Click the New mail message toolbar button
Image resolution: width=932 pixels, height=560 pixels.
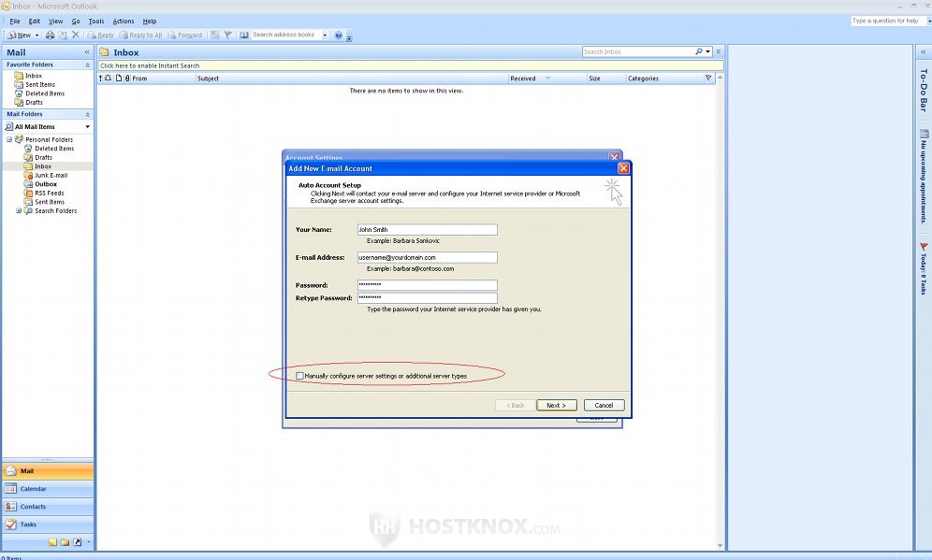click(19, 35)
